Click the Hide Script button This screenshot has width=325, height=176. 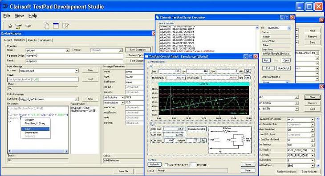pos(283,68)
